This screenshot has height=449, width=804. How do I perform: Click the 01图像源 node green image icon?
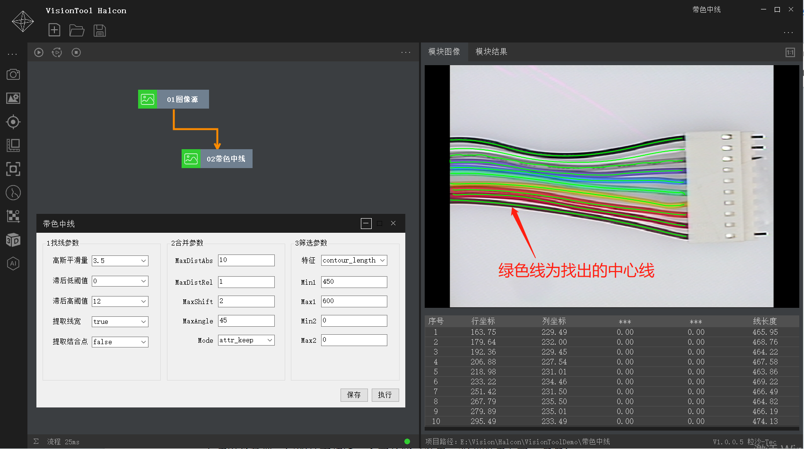[x=148, y=99]
